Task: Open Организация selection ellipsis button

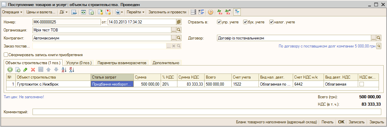Action: [x=174, y=30]
